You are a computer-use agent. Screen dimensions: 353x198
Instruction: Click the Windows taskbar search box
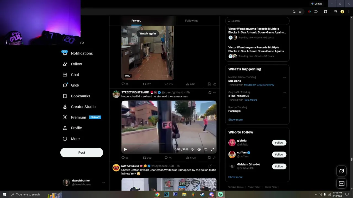pyautogui.click(x=35, y=194)
